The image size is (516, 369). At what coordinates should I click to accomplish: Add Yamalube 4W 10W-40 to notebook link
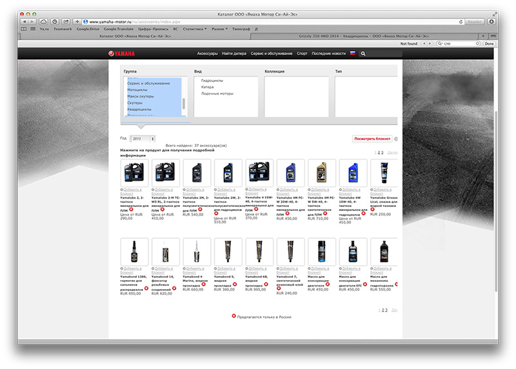coord(350,192)
